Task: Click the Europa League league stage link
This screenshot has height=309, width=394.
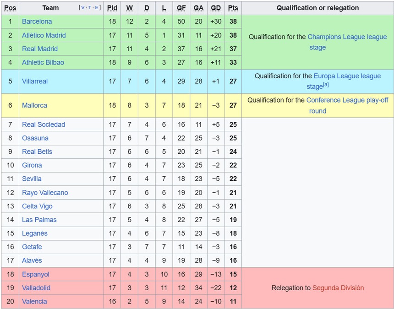Action: click(x=347, y=76)
